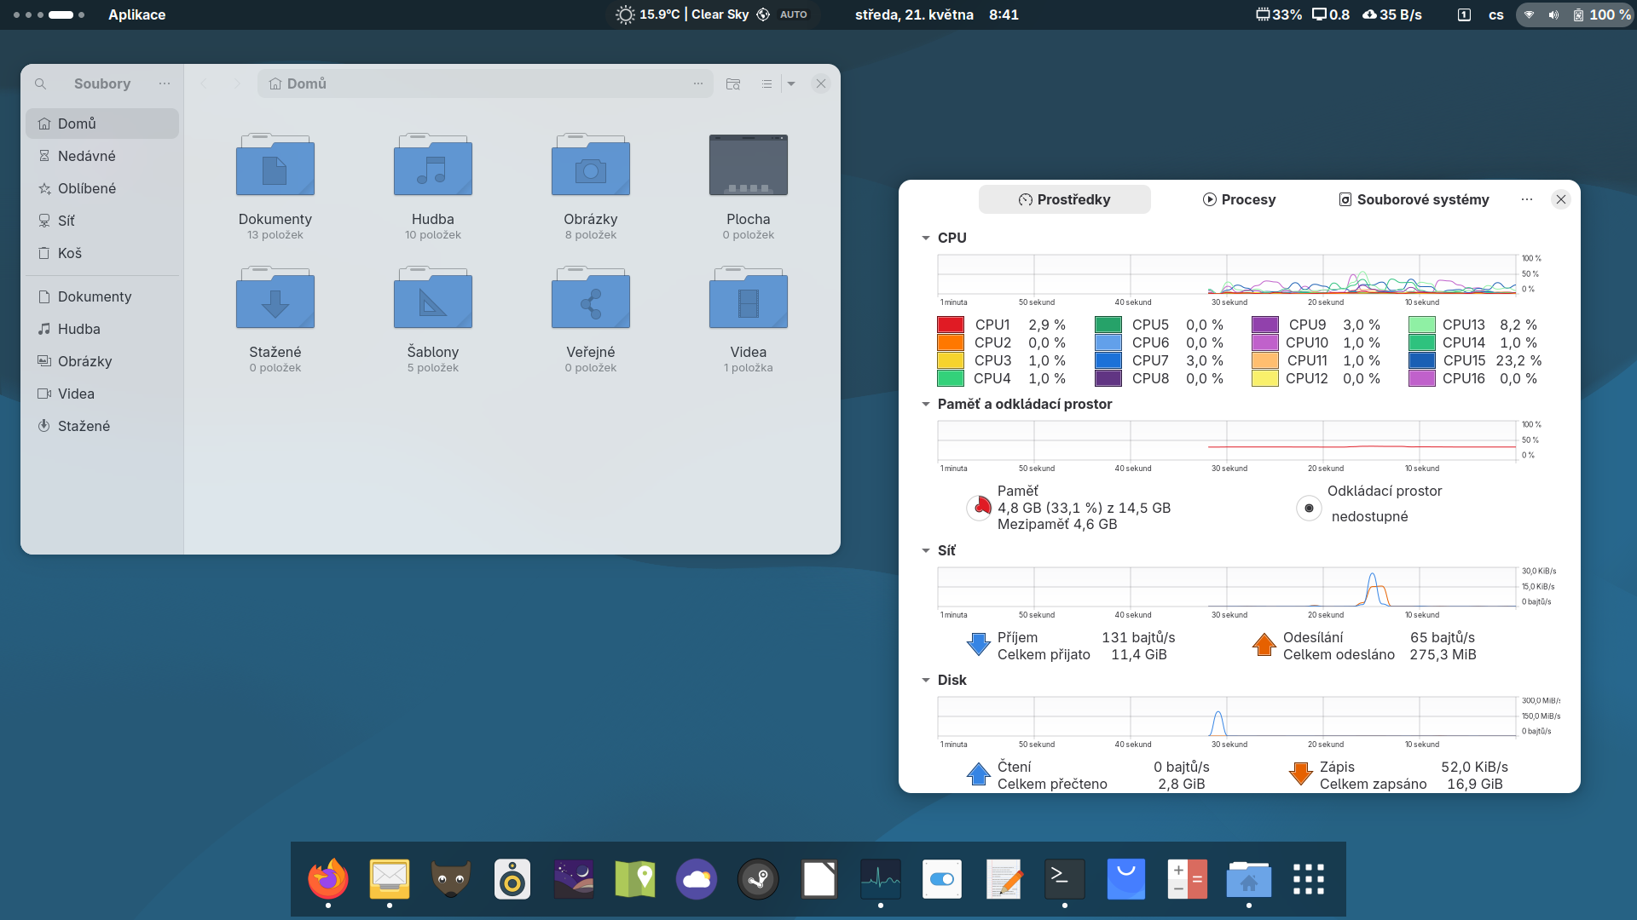Open Koš in the sidebar
1637x920 pixels.
[x=102, y=253]
